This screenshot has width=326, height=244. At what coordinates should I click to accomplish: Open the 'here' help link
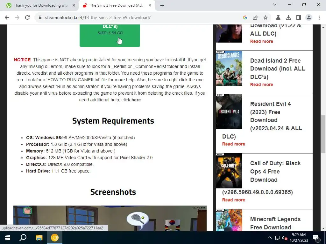(x=136, y=100)
